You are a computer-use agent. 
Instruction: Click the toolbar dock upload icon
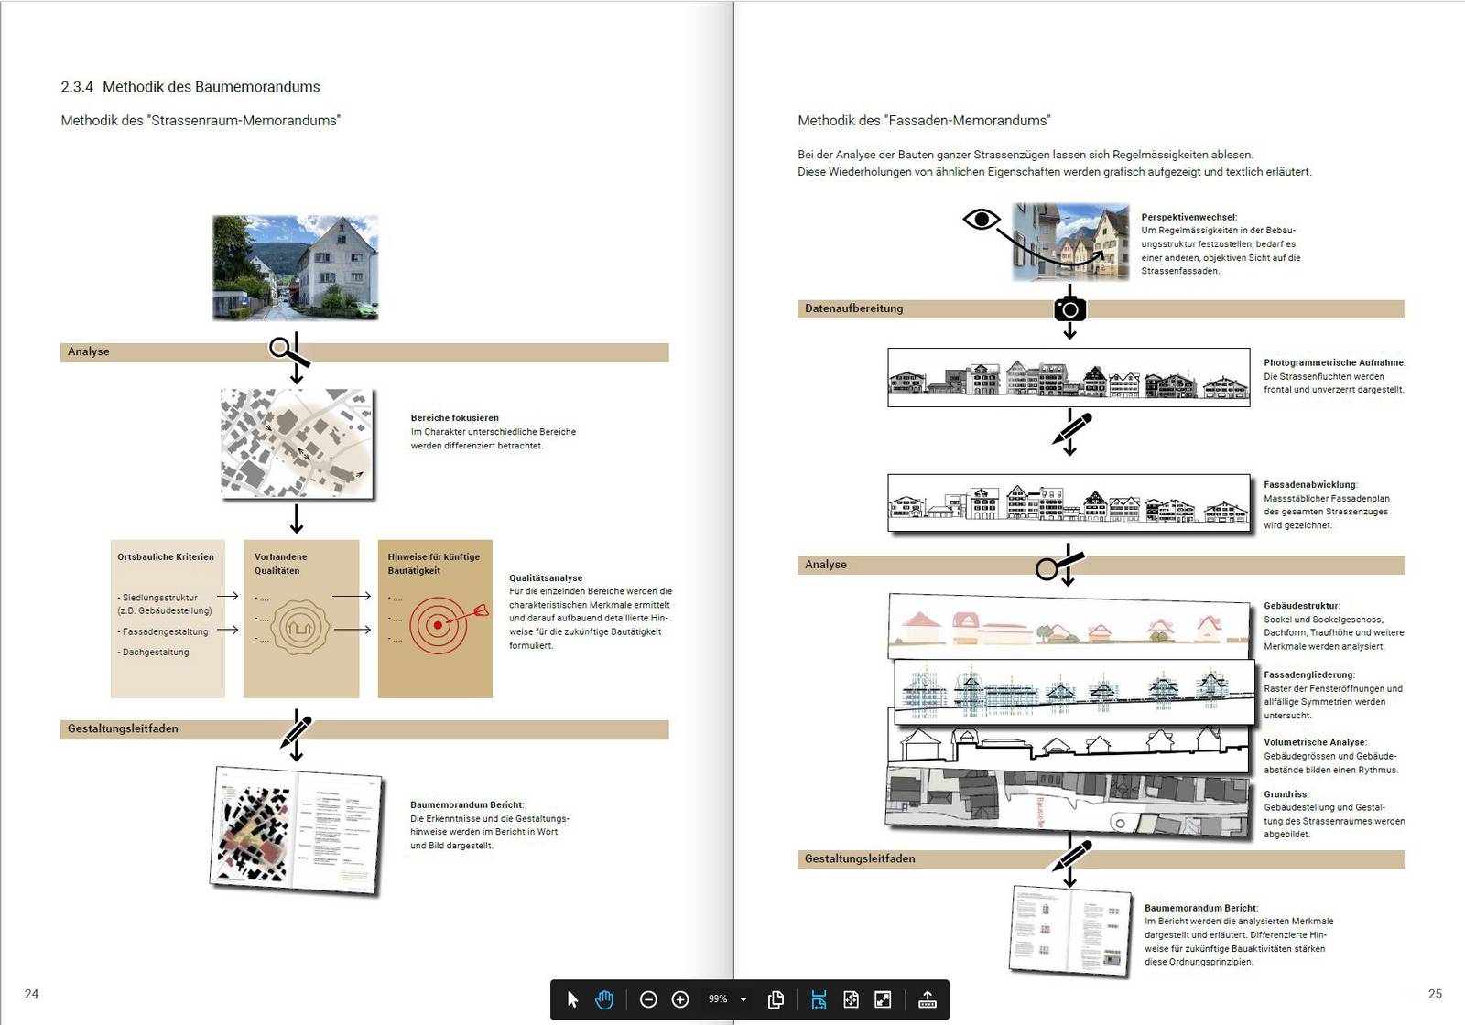927,999
